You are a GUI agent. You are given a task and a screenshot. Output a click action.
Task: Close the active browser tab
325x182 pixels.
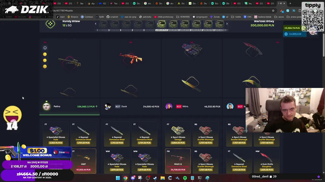pos(284,4)
